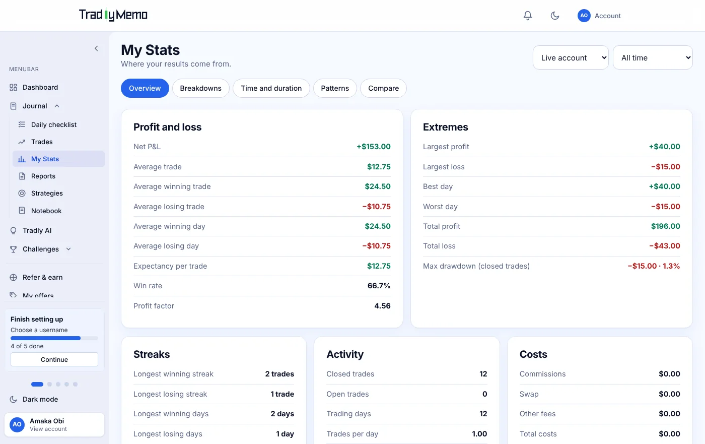Click the Daily checklist list icon
705x444 pixels.
22,124
